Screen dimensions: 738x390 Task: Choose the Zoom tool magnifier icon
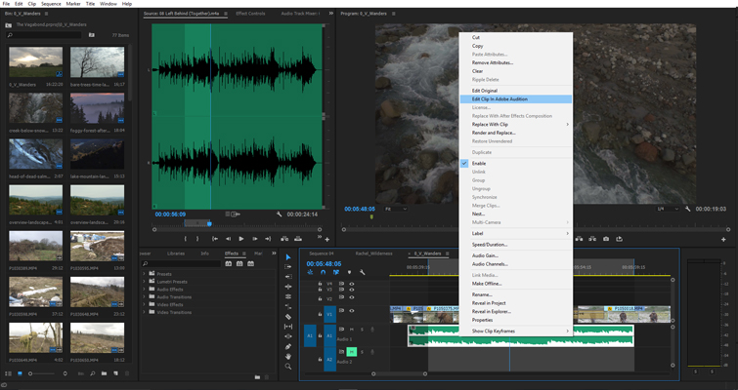(288, 367)
